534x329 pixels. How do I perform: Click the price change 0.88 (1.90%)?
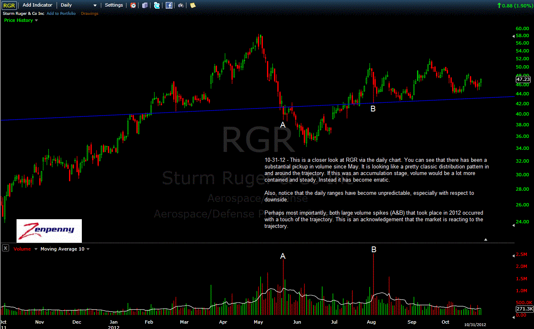point(515,5)
